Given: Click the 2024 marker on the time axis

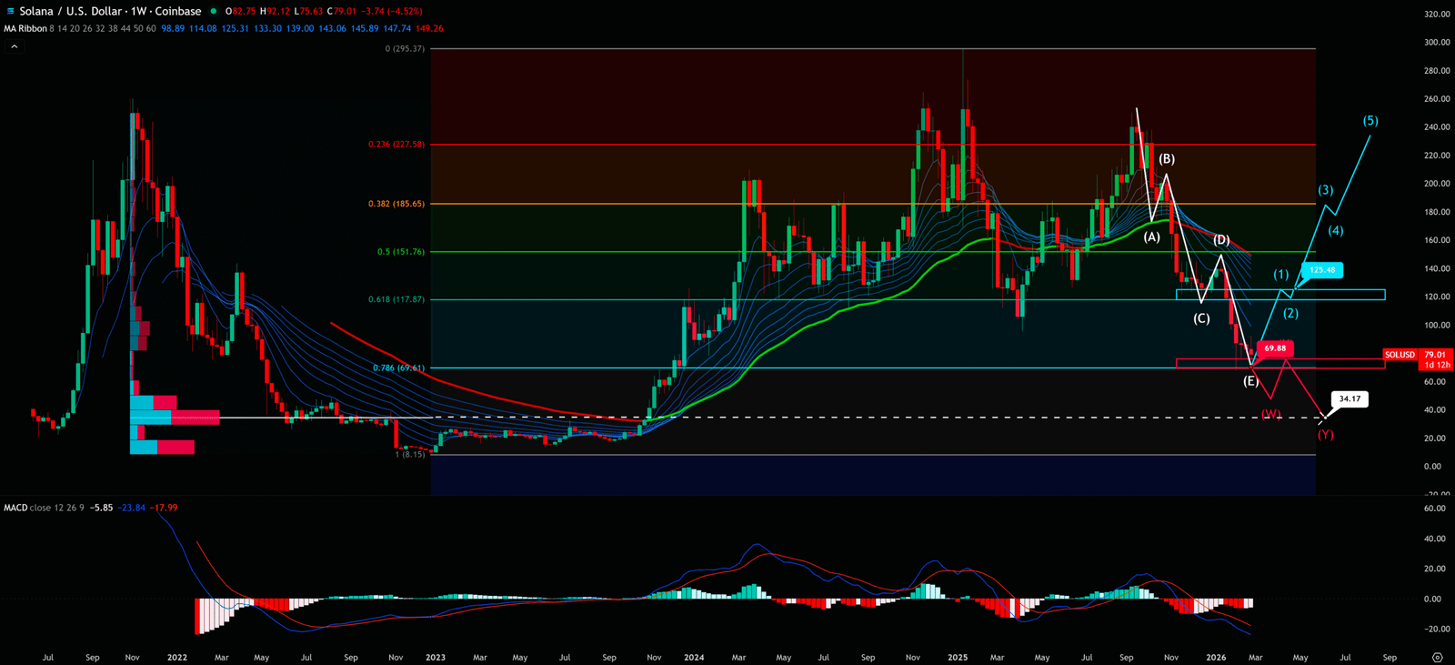Looking at the screenshot, I should [x=694, y=657].
